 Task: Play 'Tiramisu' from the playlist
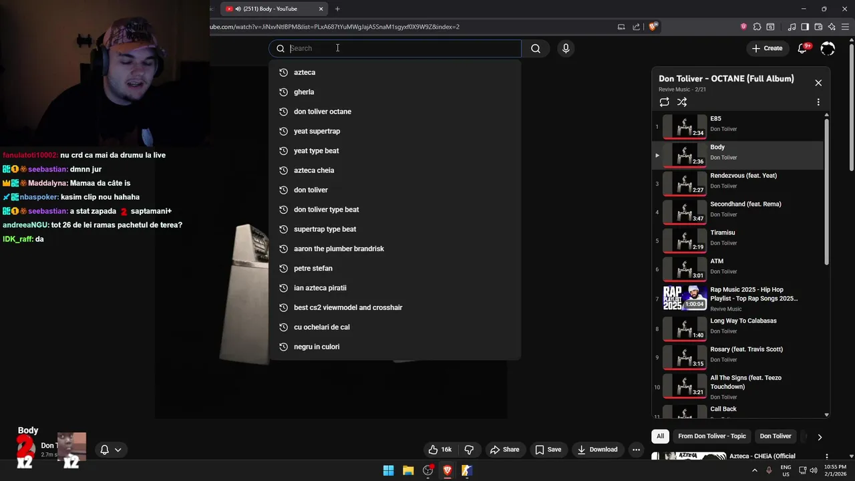(x=737, y=240)
